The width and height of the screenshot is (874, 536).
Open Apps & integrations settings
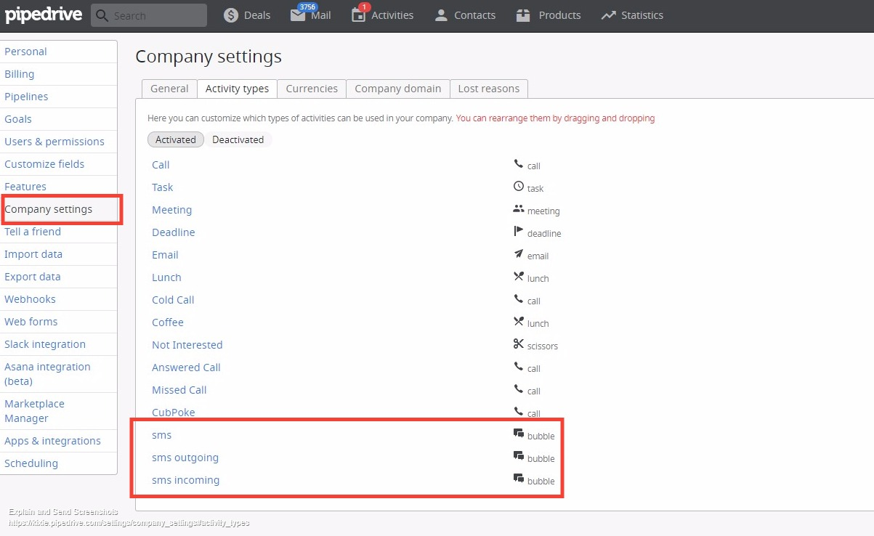coord(52,441)
